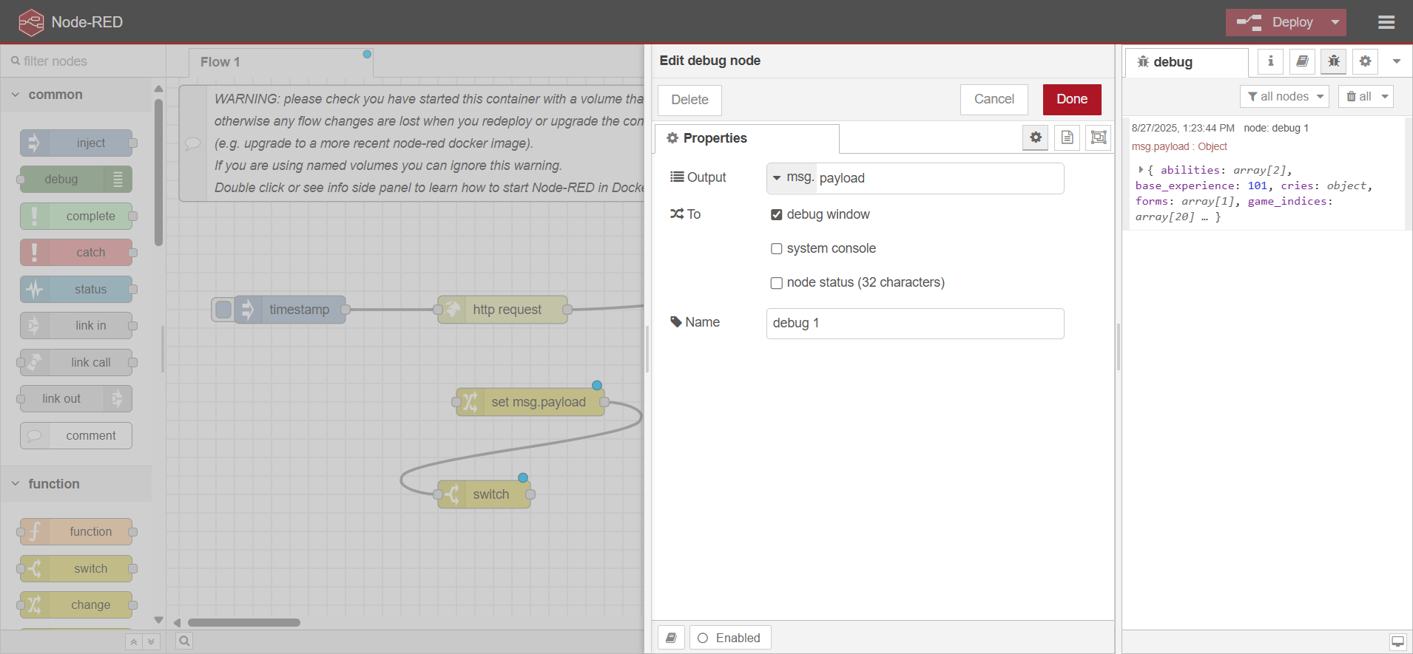Expand the Deploy options arrow
1413x654 pixels.
pos(1335,22)
